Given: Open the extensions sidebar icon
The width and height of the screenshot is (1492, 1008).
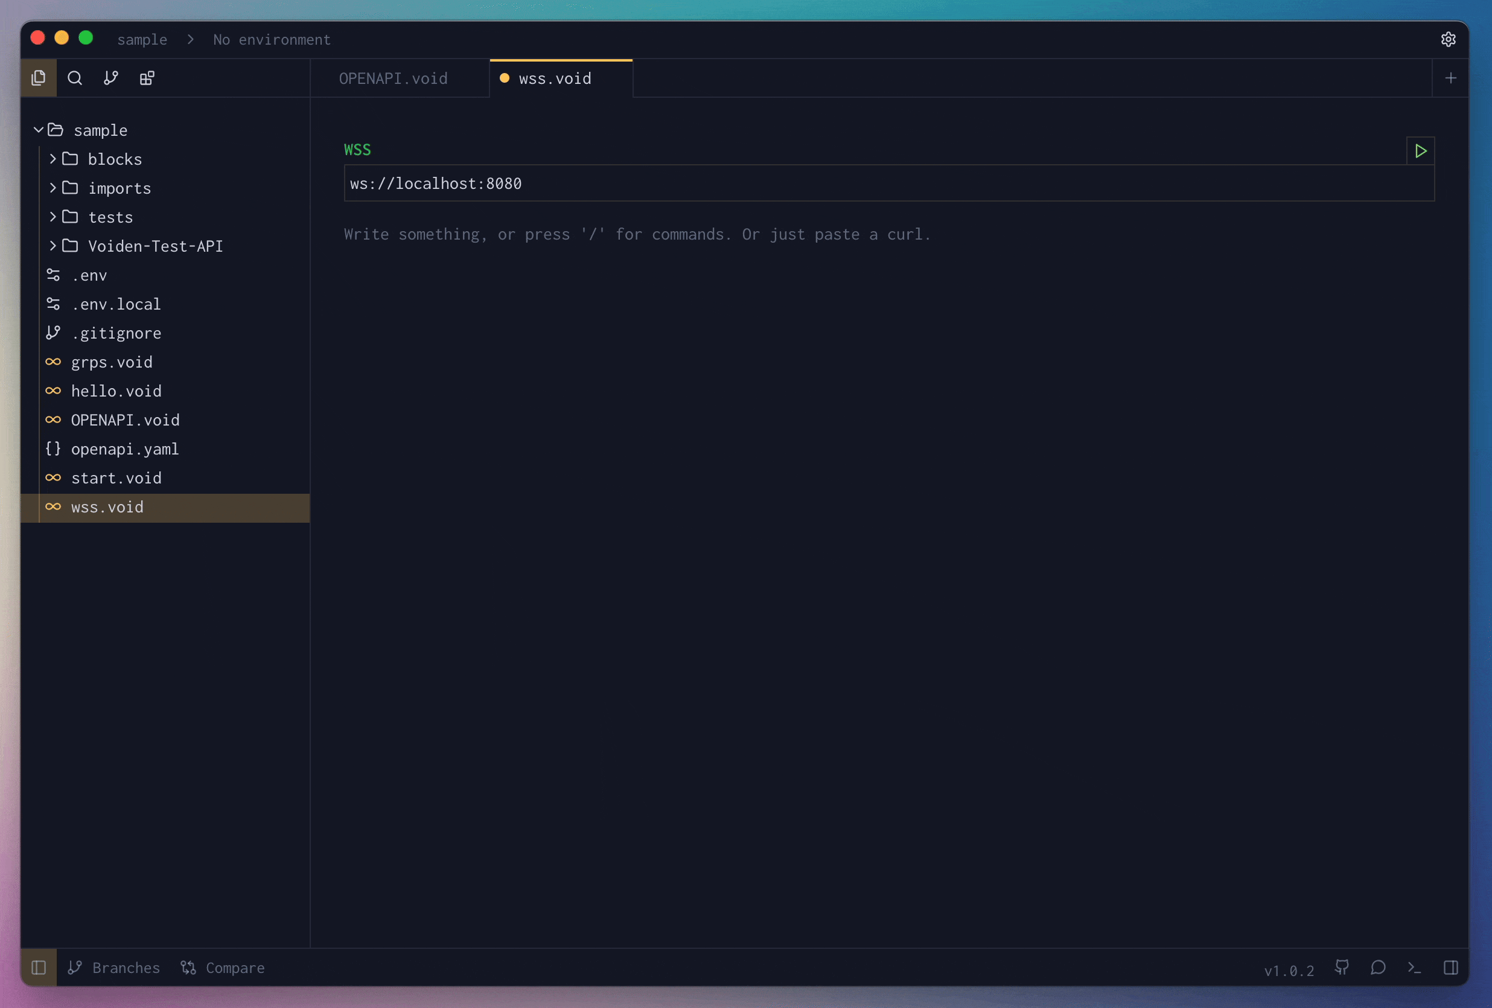Looking at the screenshot, I should (x=147, y=78).
